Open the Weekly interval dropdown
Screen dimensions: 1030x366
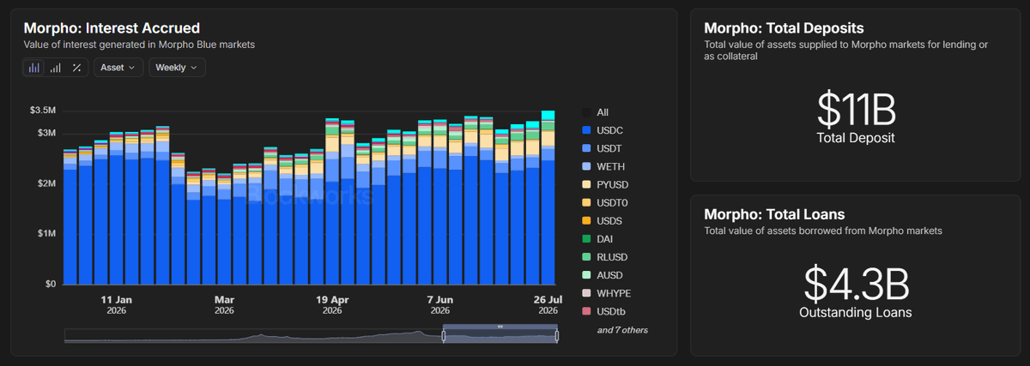177,68
